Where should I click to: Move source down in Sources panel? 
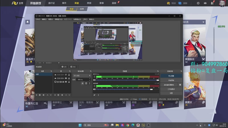click(69, 95)
